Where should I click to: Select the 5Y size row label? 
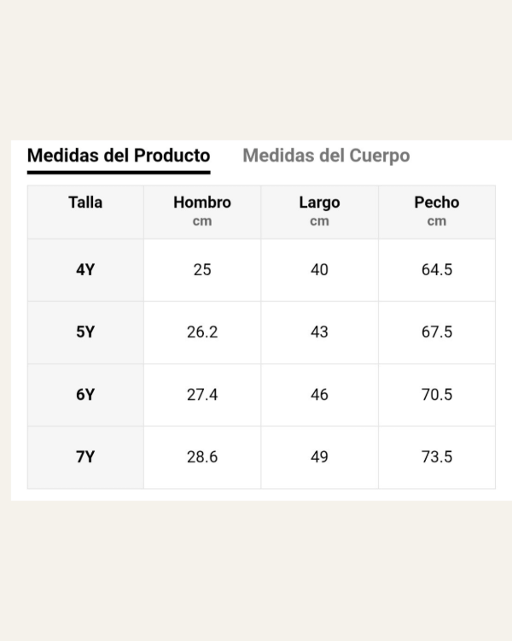click(85, 332)
